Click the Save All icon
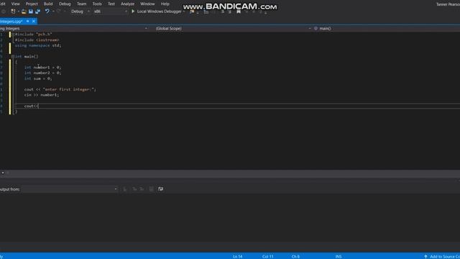 coord(37,12)
